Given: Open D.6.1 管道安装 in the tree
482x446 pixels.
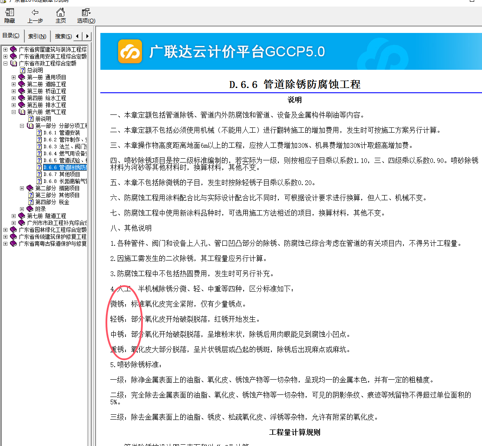Looking at the screenshot, I should click(x=62, y=133).
